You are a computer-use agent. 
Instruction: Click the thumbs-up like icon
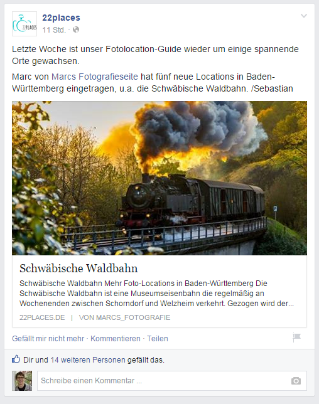pos(16,359)
